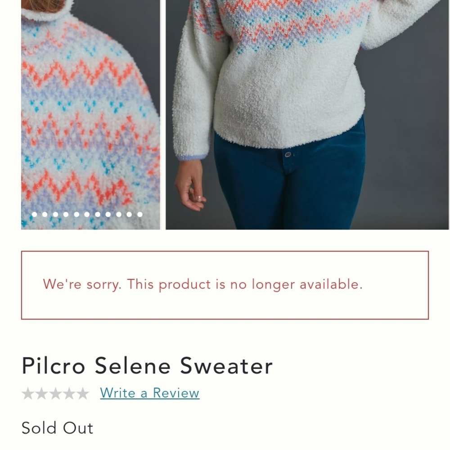The width and height of the screenshot is (450, 450).
Task: Select the seventh carousel dot
Action: [x=97, y=215]
